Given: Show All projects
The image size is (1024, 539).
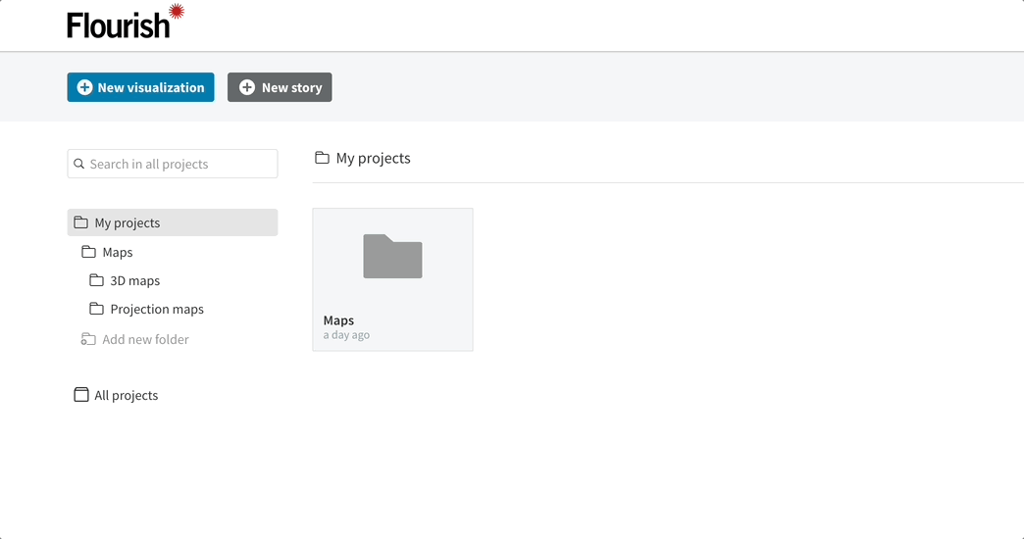Looking at the screenshot, I should 127,396.
